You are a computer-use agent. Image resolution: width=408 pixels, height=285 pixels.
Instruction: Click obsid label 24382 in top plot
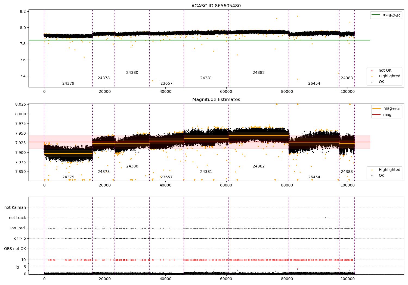(259, 73)
